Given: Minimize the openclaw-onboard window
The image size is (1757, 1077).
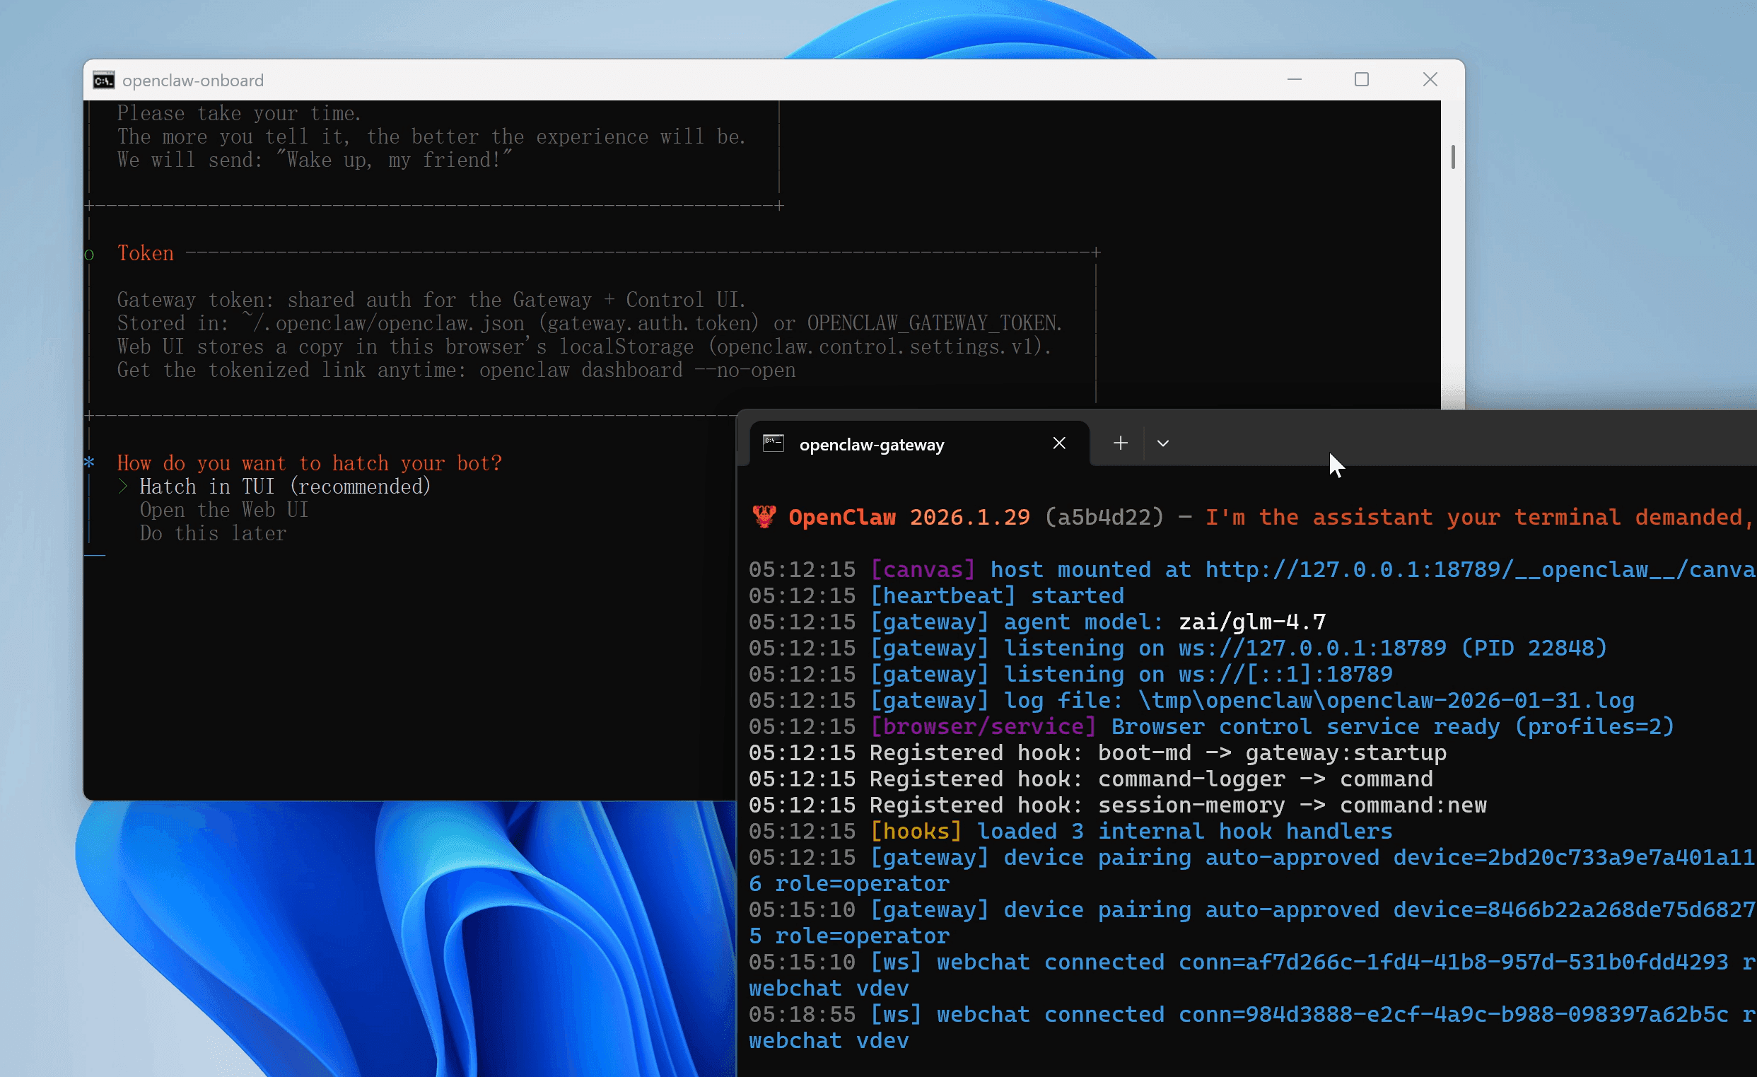Looking at the screenshot, I should 1294,80.
